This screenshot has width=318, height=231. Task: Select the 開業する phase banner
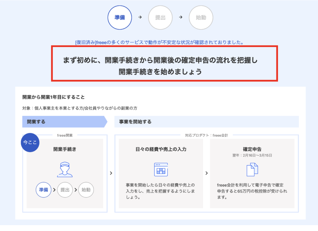pyautogui.click(x=64, y=122)
